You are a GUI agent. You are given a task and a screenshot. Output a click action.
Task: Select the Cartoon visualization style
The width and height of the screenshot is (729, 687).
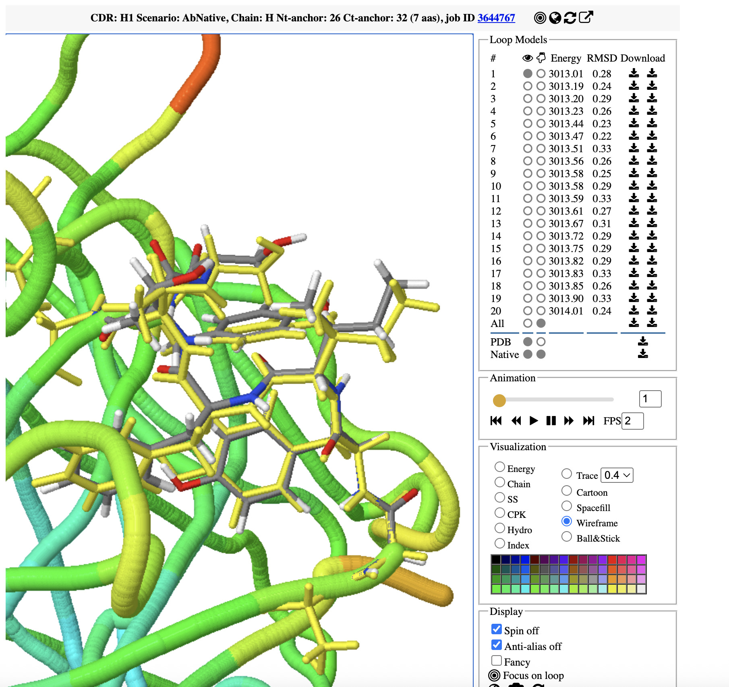tap(567, 490)
